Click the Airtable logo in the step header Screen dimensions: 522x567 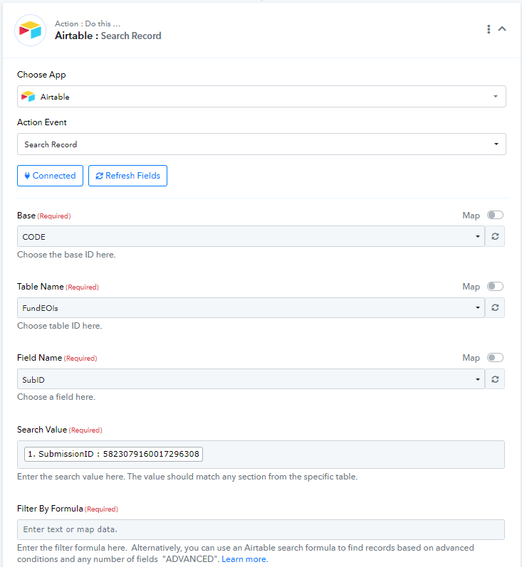tap(31, 31)
